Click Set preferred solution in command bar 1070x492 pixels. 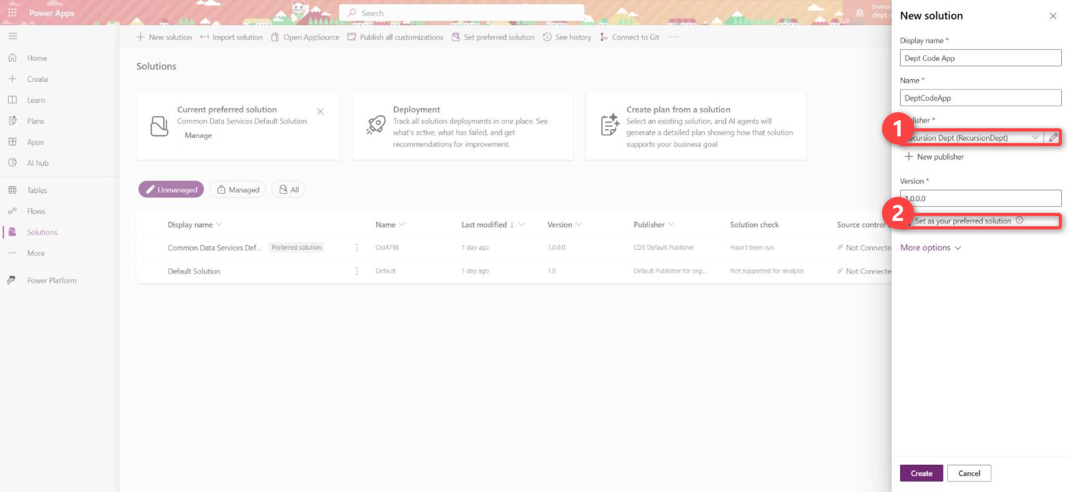[x=493, y=38]
